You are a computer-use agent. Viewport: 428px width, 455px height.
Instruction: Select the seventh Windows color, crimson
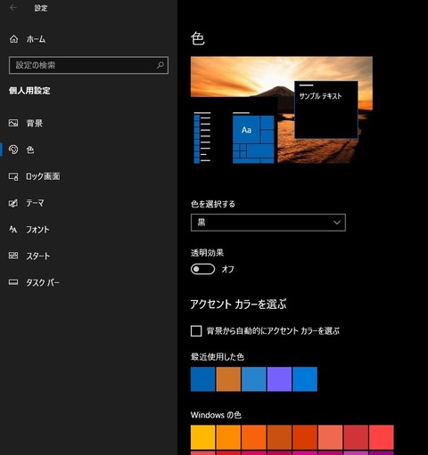[x=356, y=437]
